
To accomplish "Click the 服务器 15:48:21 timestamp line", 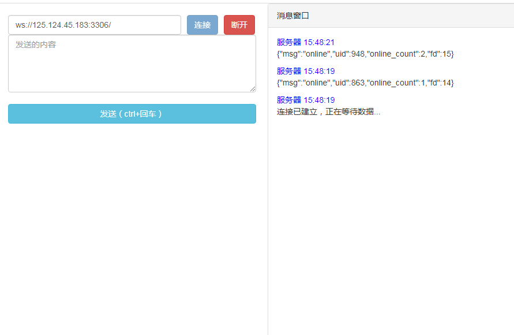I will coord(306,42).
